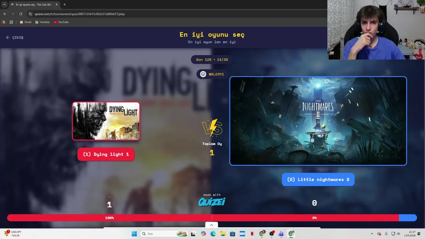Open the network display tray icon
This screenshot has height=239, width=425.
pyautogui.click(x=393, y=234)
